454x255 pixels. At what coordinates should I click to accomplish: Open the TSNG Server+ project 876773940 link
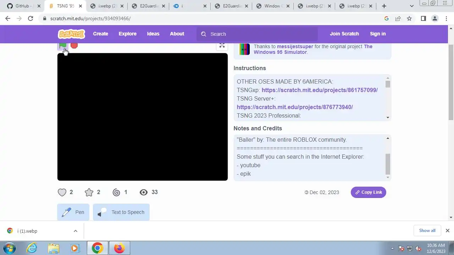pyautogui.click(x=295, y=107)
